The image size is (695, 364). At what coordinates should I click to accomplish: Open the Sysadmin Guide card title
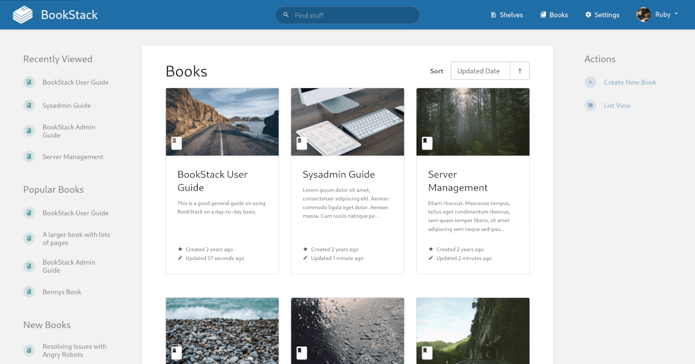pos(339,175)
